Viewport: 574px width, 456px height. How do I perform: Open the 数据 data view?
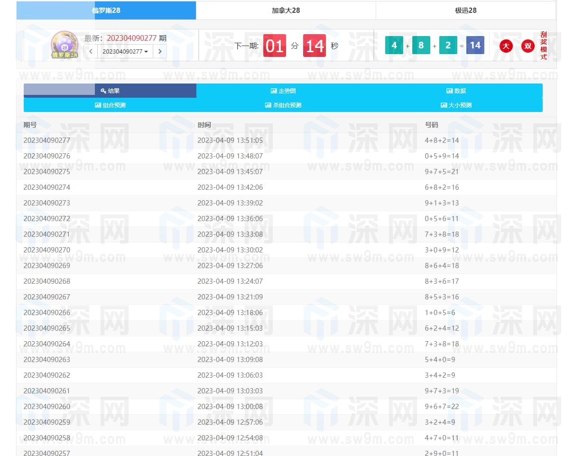(456, 91)
